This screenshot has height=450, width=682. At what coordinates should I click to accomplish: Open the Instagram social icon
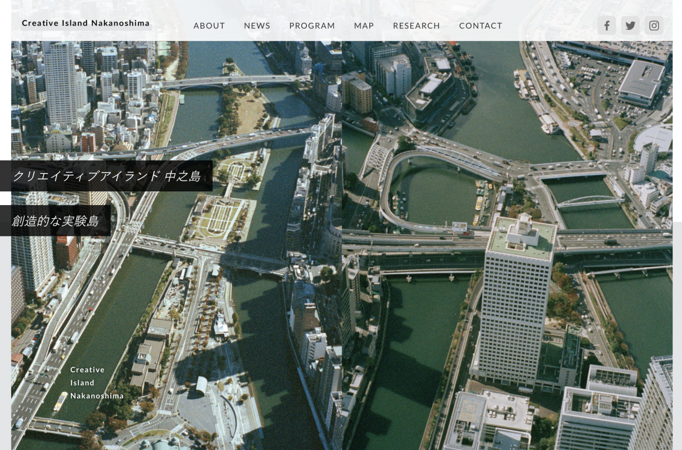click(x=654, y=25)
